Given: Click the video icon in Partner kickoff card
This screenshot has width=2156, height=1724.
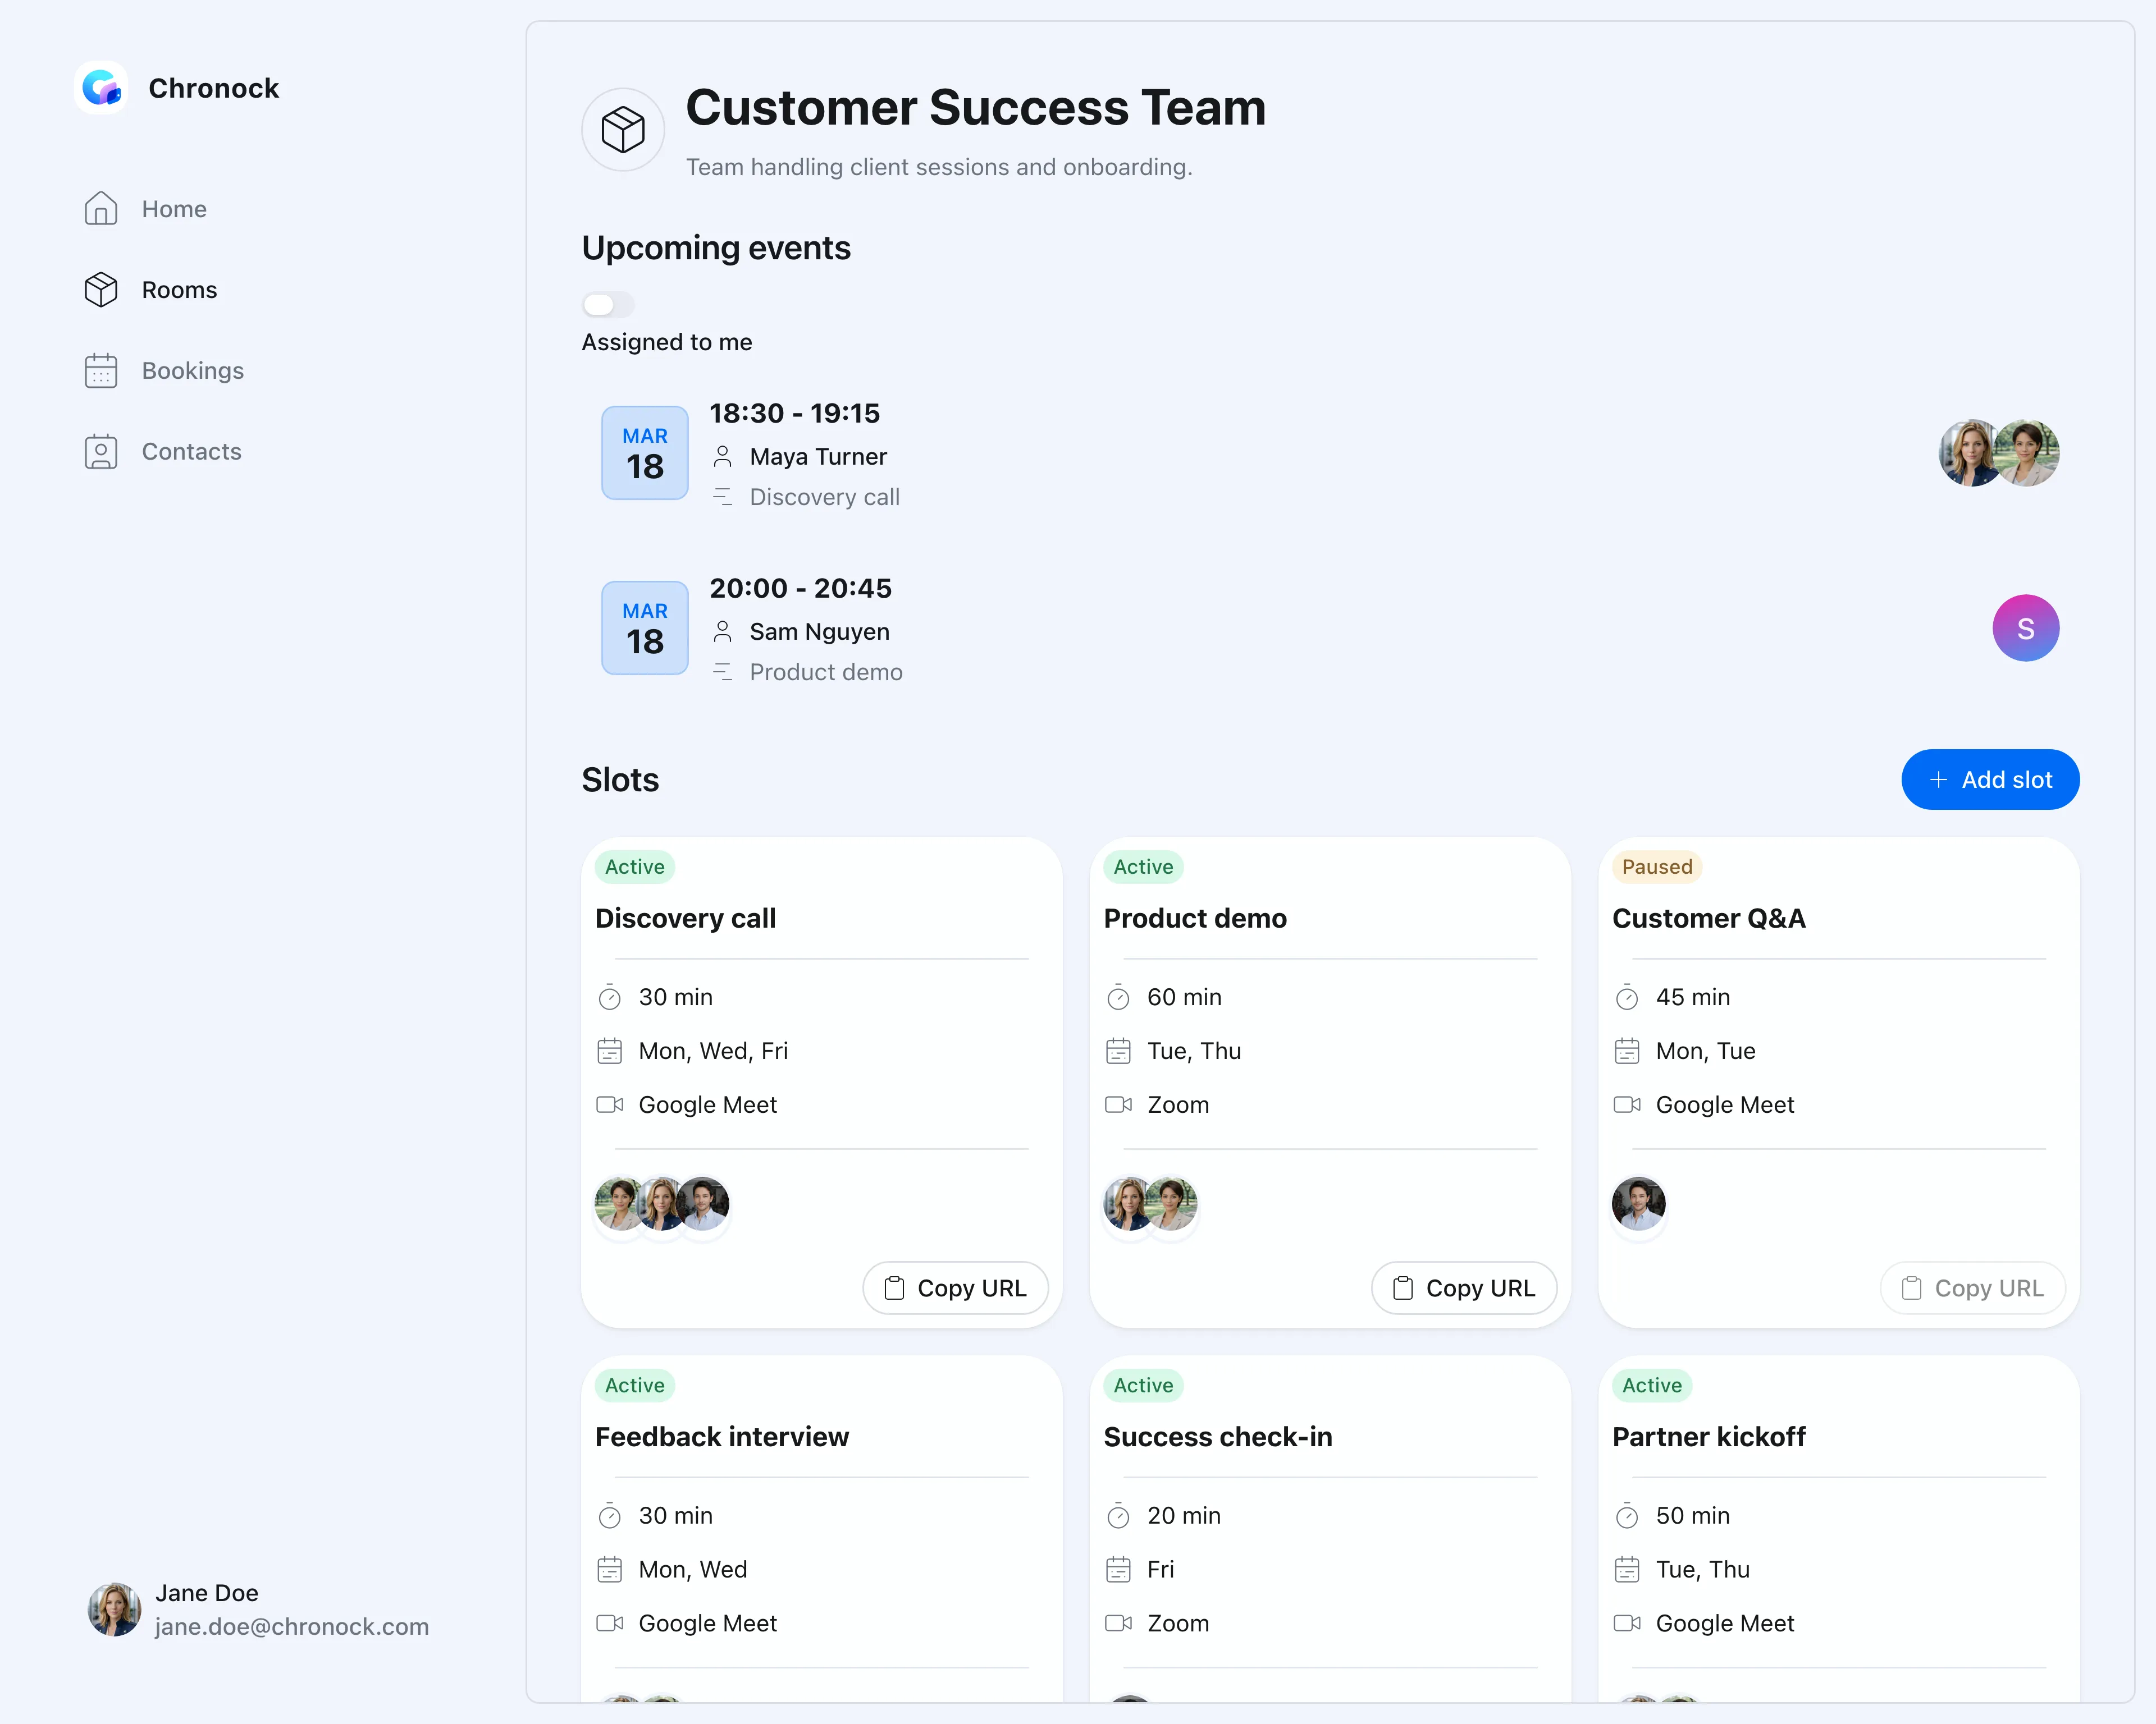Looking at the screenshot, I should pos(1627,1624).
